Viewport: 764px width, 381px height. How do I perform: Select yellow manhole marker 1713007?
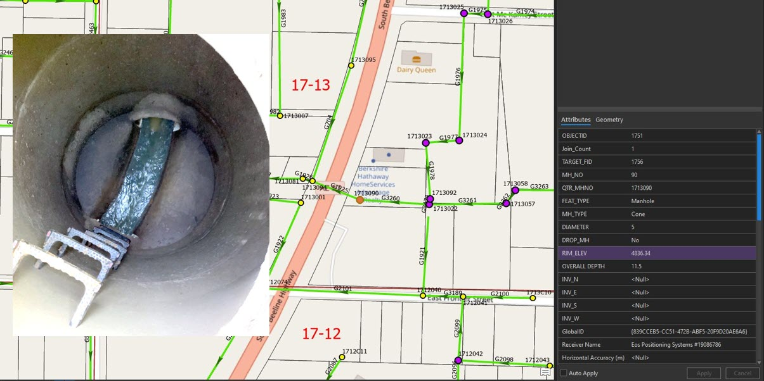(x=280, y=116)
